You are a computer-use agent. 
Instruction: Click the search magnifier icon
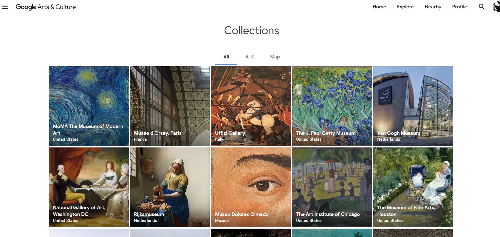(x=482, y=7)
